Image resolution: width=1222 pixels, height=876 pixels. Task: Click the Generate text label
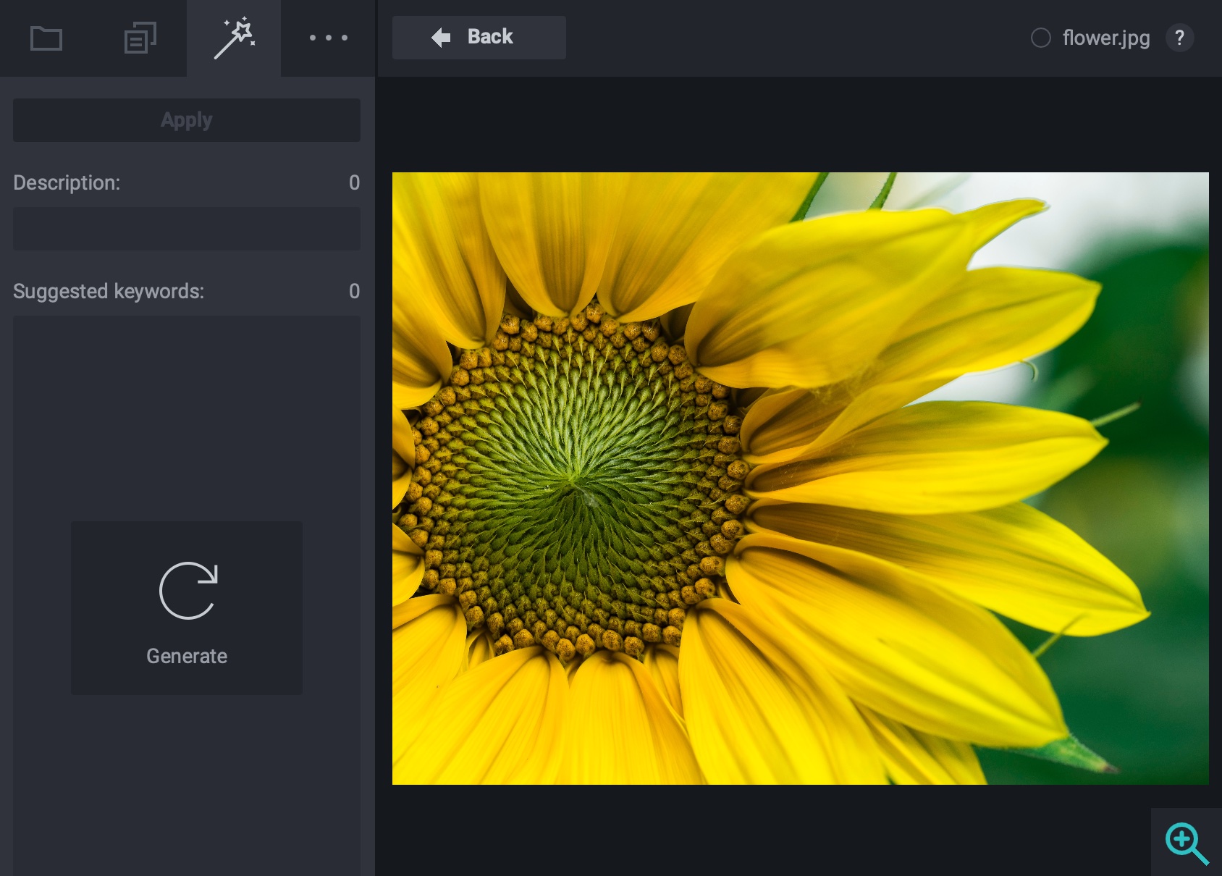click(187, 656)
